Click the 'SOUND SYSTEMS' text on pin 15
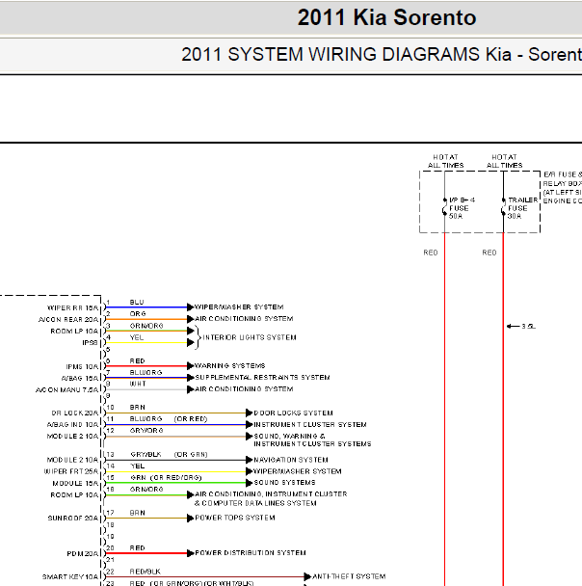This screenshot has width=582, height=586. point(284,483)
